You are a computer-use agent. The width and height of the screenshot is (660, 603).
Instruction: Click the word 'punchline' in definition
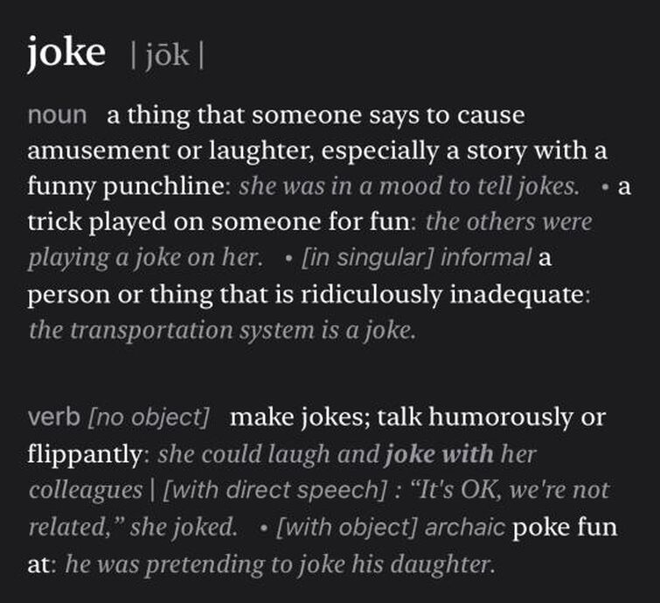[x=163, y=186]
